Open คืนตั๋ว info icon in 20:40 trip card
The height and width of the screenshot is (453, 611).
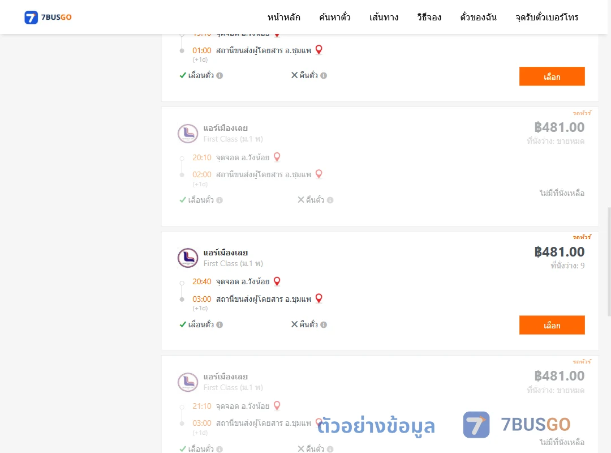tap(324, 324)
